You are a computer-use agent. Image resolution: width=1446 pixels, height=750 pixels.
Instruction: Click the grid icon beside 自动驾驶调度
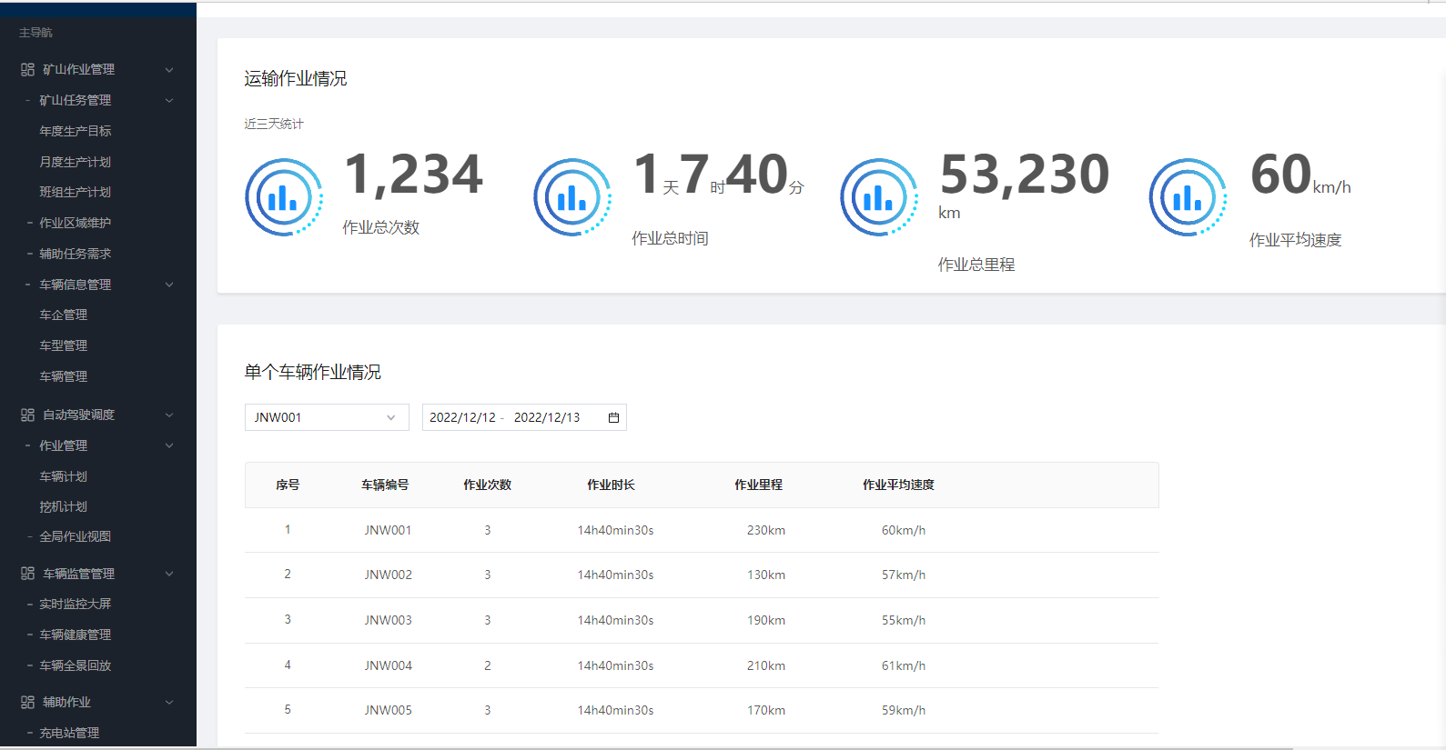tap(27, 415)
